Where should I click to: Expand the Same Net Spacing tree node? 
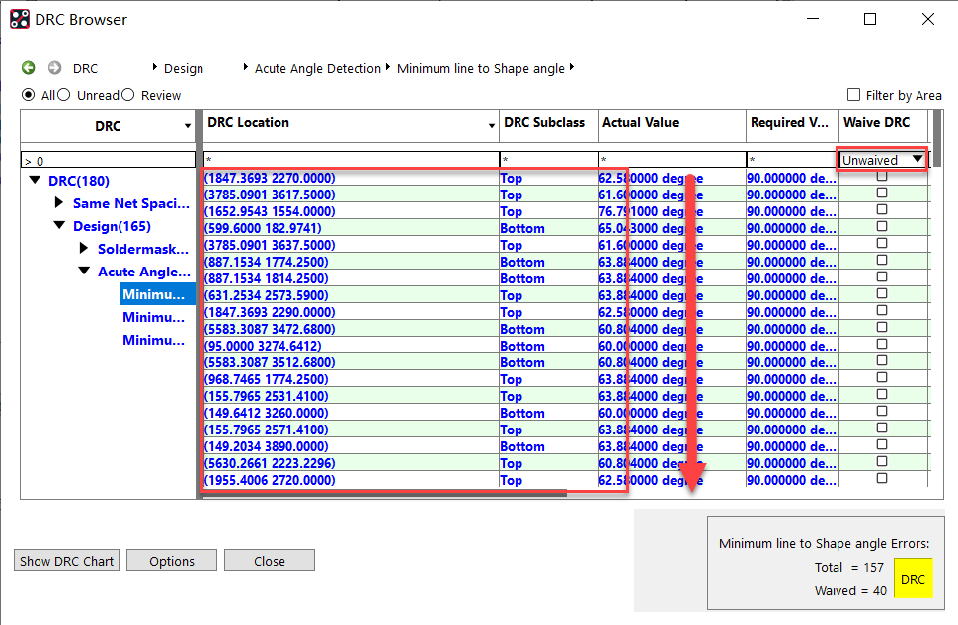click(x=59, y=203)
